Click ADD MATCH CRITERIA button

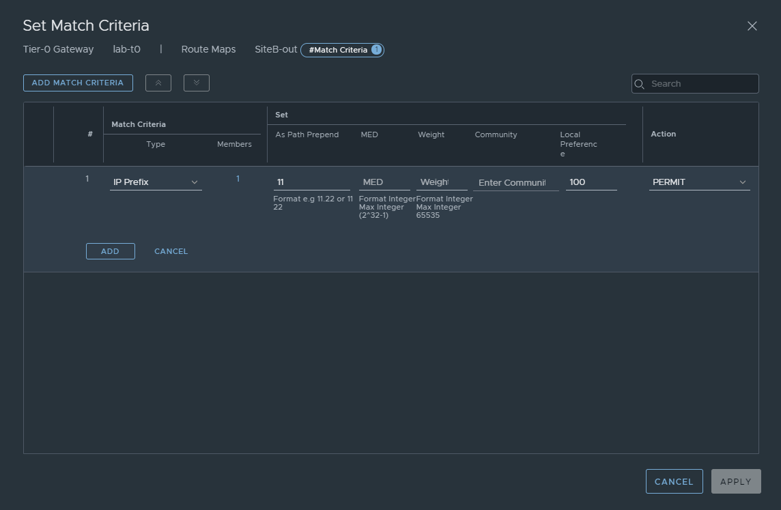point(78,83)
